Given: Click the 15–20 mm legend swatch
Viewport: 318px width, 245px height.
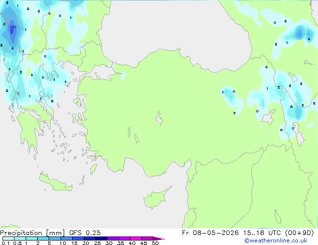Looking at the screenshot, I should pos(78,238).
